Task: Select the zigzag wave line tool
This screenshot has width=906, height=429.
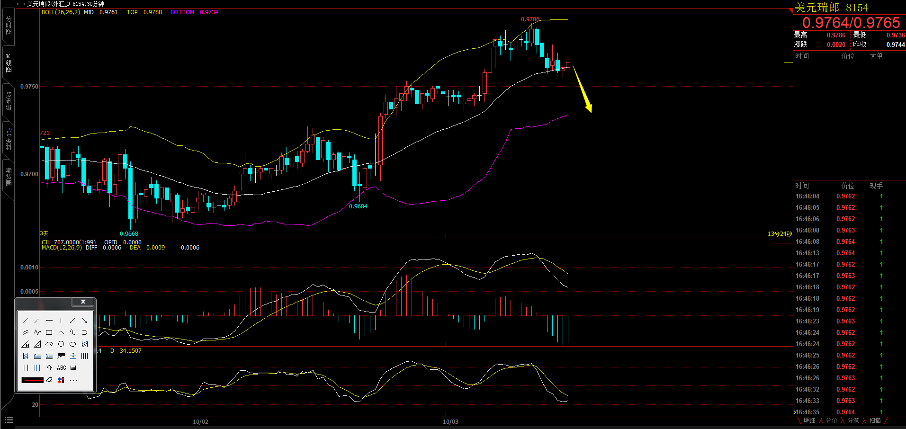Action: tap(37, 332)
